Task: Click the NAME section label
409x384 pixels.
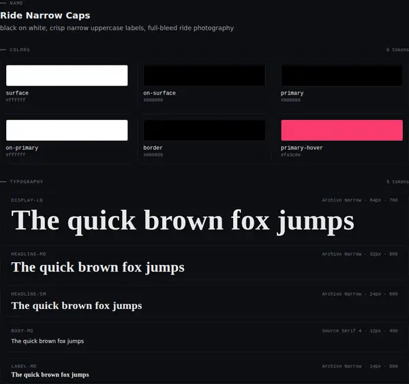Action: (16, 3)
